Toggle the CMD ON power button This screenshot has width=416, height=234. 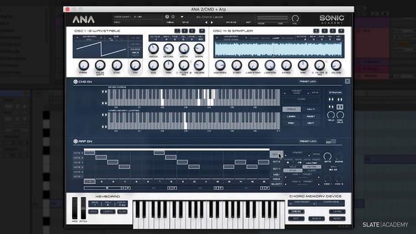75,82
